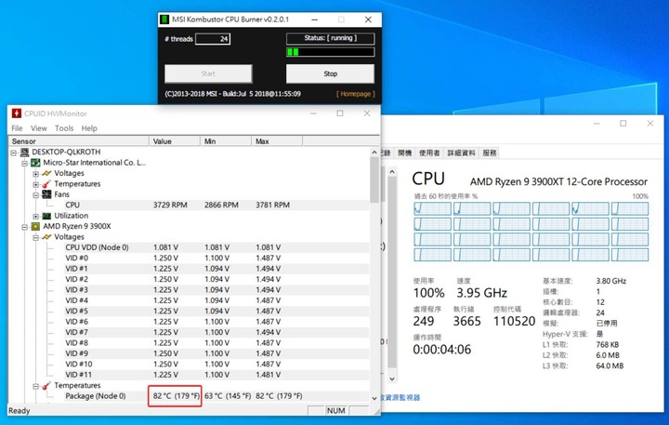The height and width of the screenshot is (425, 669).
Task: Click the NUM status bar indicator
Action: (x=335, y=410)
